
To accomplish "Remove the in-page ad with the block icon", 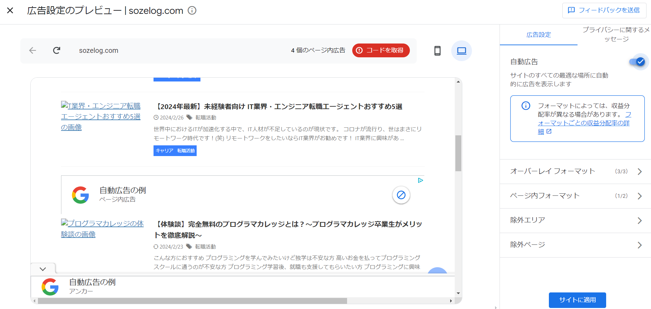I will pyautogui.click(x=401, y=195).
